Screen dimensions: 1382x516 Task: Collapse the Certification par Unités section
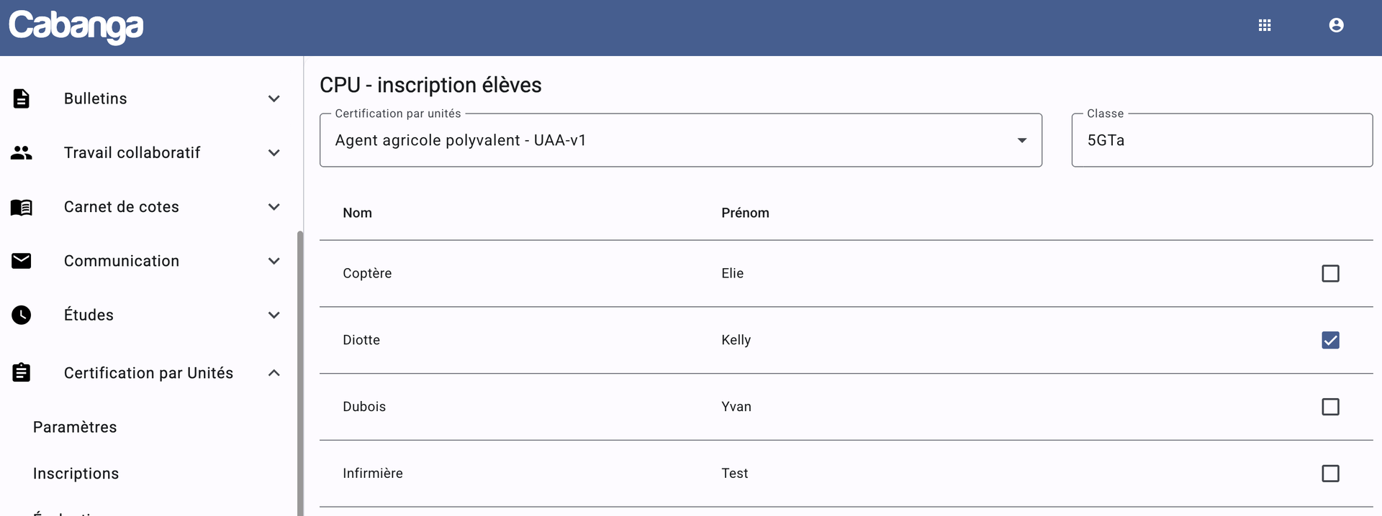click(274, 373)
